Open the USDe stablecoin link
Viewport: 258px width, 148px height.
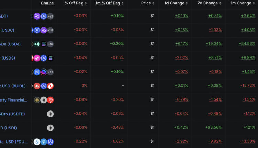[8, 44]
